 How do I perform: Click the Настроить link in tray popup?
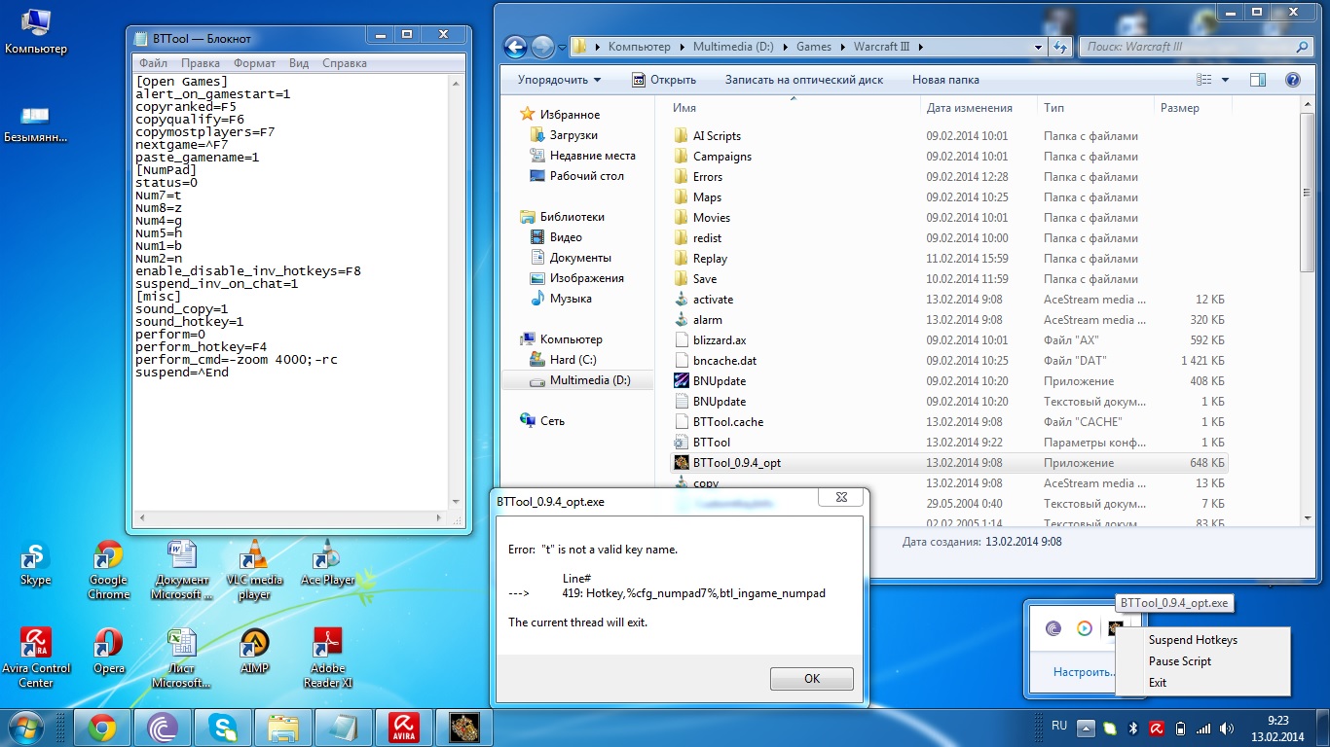coord(1084,672)
